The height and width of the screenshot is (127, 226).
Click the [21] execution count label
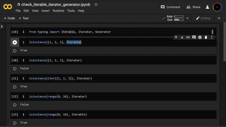(x=15, y=78)
